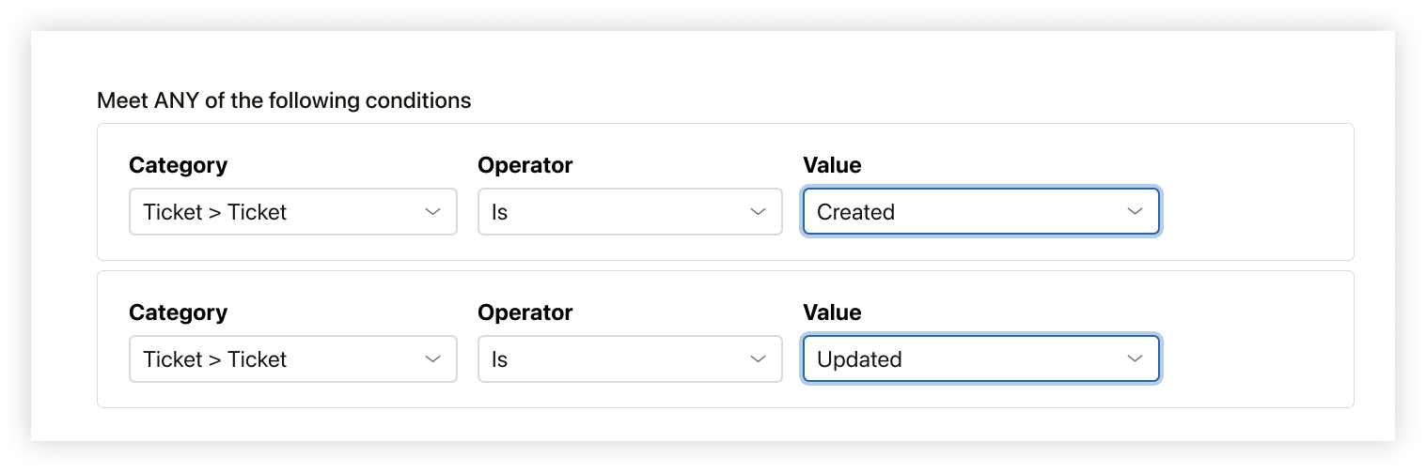Click the chevron in first row's Category field

coord(432,212)
